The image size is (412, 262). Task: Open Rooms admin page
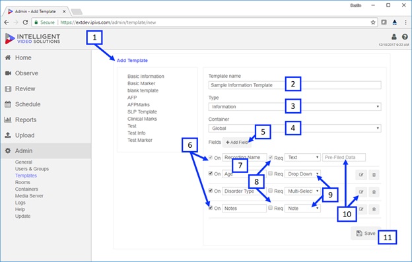(x=22, y=182)
